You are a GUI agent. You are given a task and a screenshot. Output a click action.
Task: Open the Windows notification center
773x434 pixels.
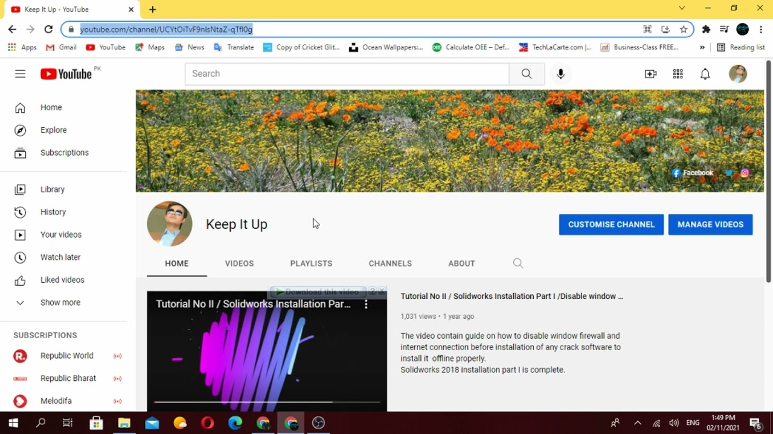pos(755,423)
